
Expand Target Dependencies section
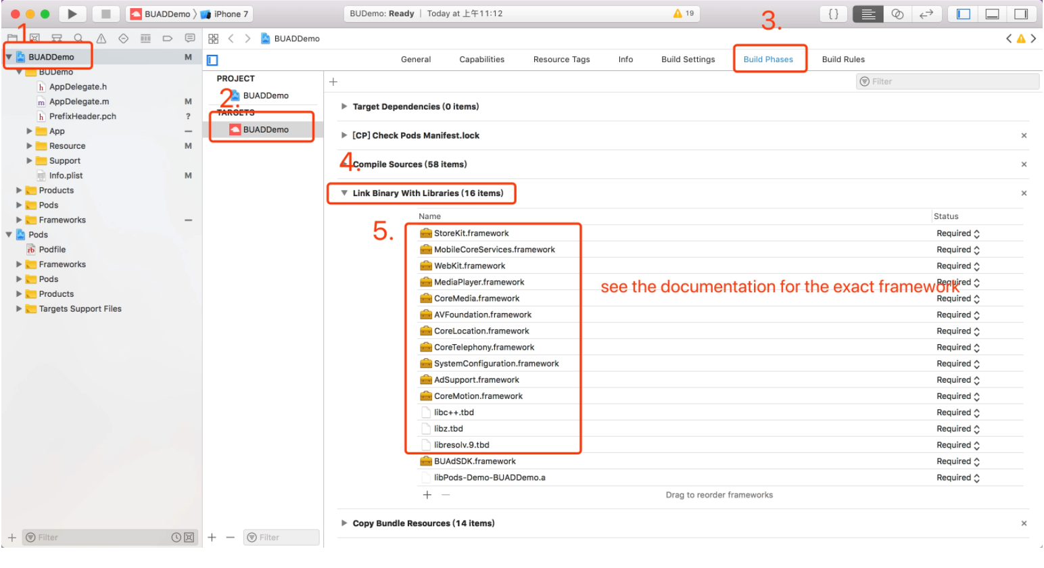[344, 107]
